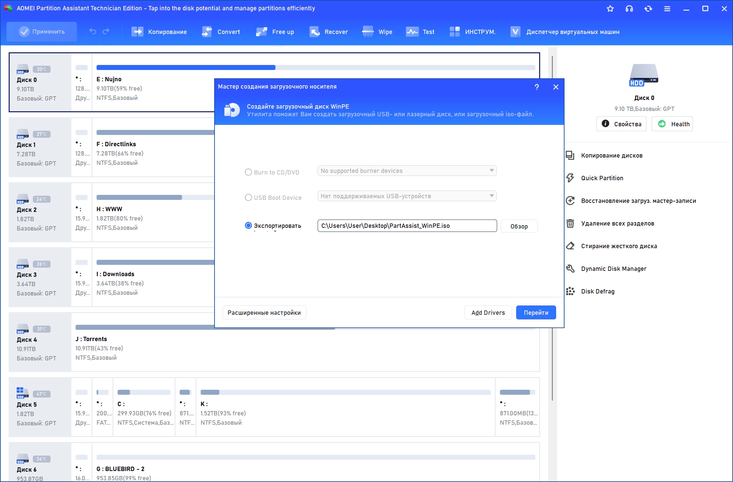This screenshot has width=733, height=482.
Task: Select the Экспортировать radio option
Action: (x=248, y=226)
